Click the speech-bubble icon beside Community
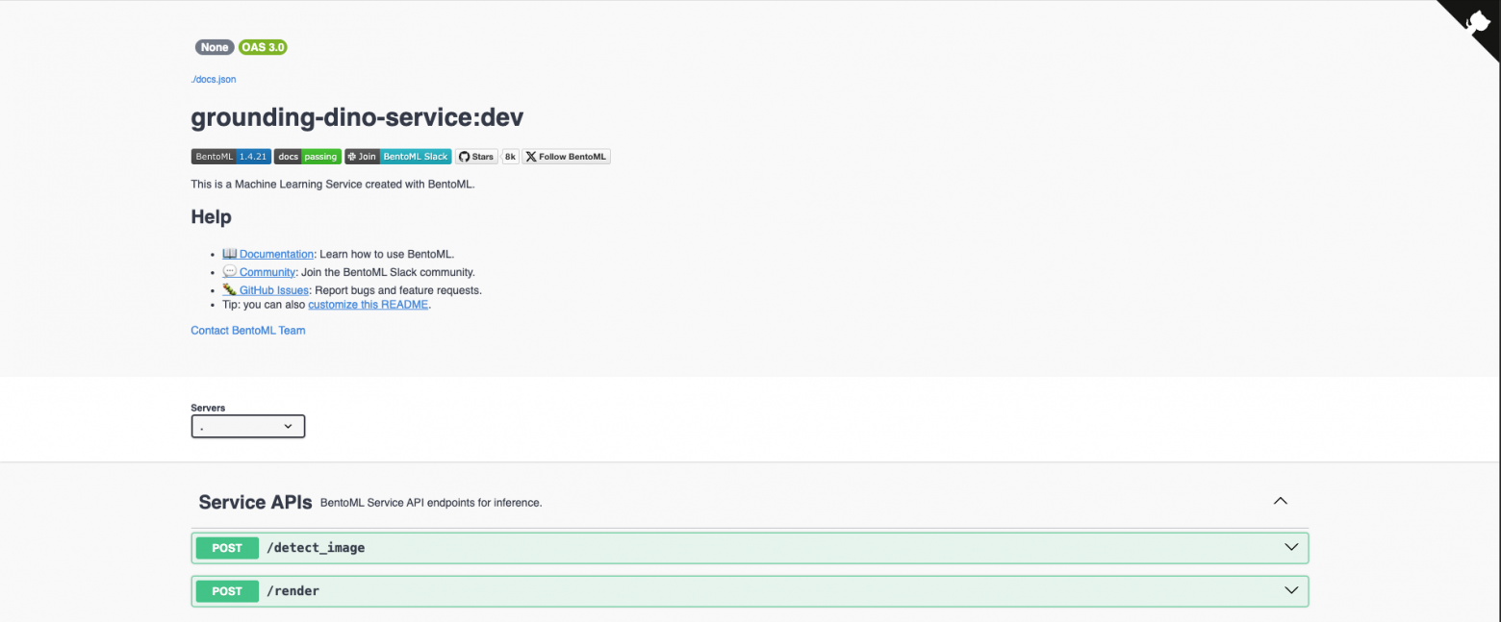Image resolution: width=1501 pixels, height=622 pixels. (229, 271)
